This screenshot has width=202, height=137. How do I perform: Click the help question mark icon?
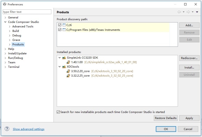click(x=7, y=129)
